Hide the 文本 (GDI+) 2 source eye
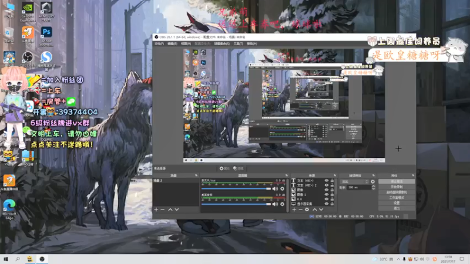This screenshot has width=470, height=264. (x=327, y=185)
